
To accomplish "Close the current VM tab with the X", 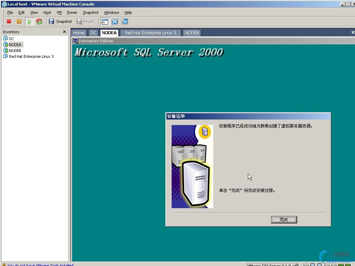I will tap(353, 33).
